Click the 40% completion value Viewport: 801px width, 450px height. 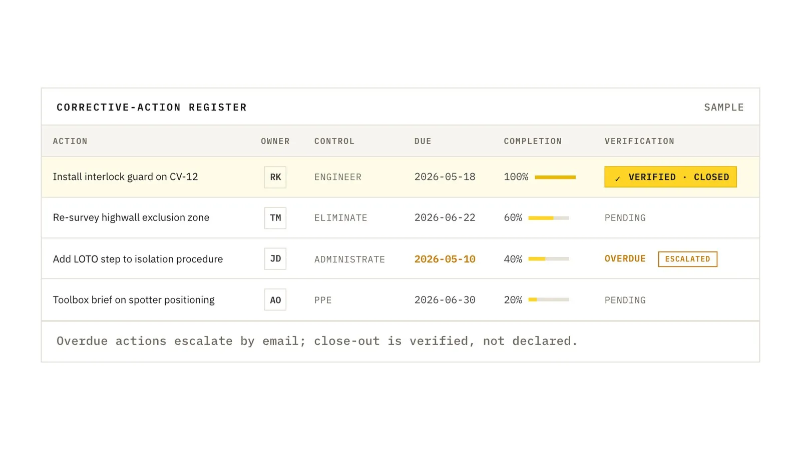513,259
